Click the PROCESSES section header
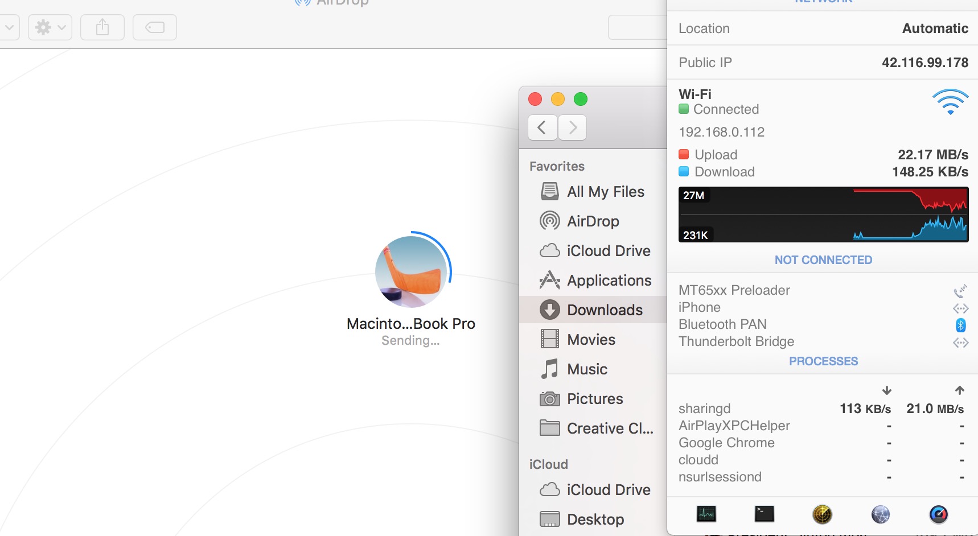 [823, 361]
